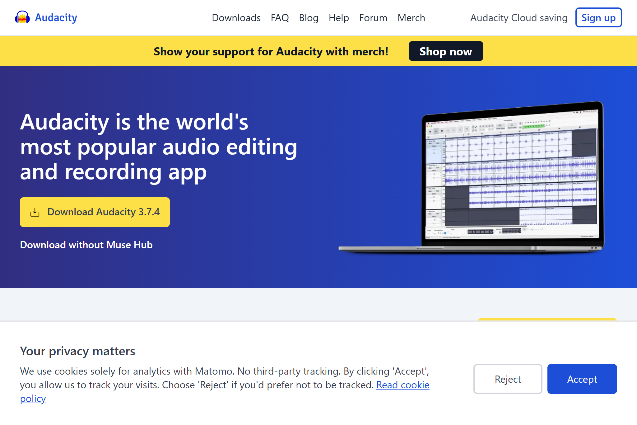
Task: Click the Share Audio upload icon
Action: (x=512, y=125)
